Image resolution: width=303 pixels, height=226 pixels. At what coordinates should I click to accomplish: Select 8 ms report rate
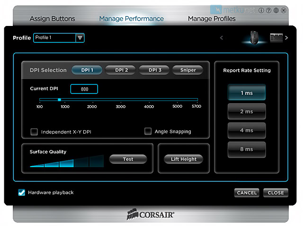tap(247, 150)
